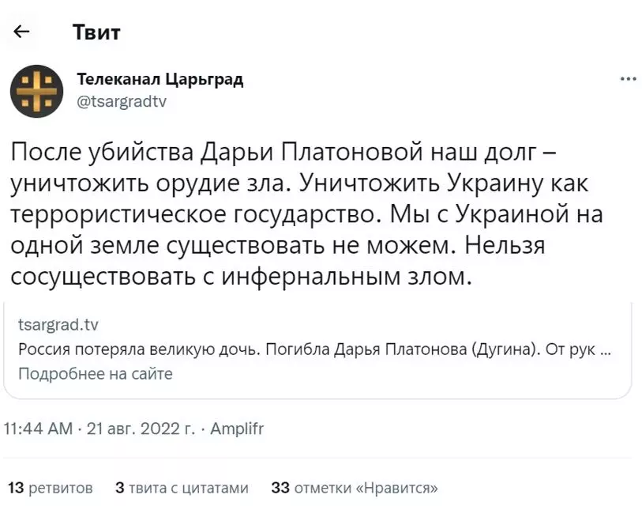This screenshot has height=506, width=642.
Task: Click the Твит page header title
Action: 96,32
